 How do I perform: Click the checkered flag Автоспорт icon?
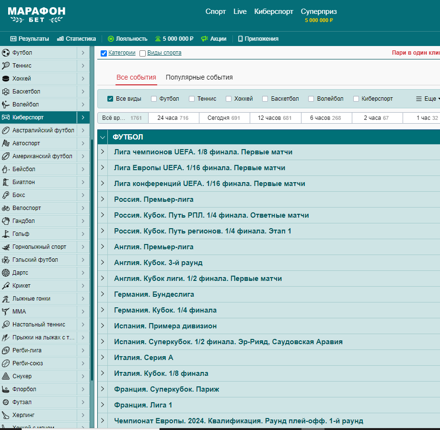pos(6,143)
